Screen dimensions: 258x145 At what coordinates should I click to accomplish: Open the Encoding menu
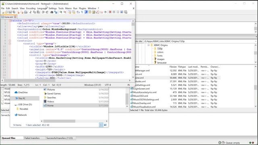(31, 8)
